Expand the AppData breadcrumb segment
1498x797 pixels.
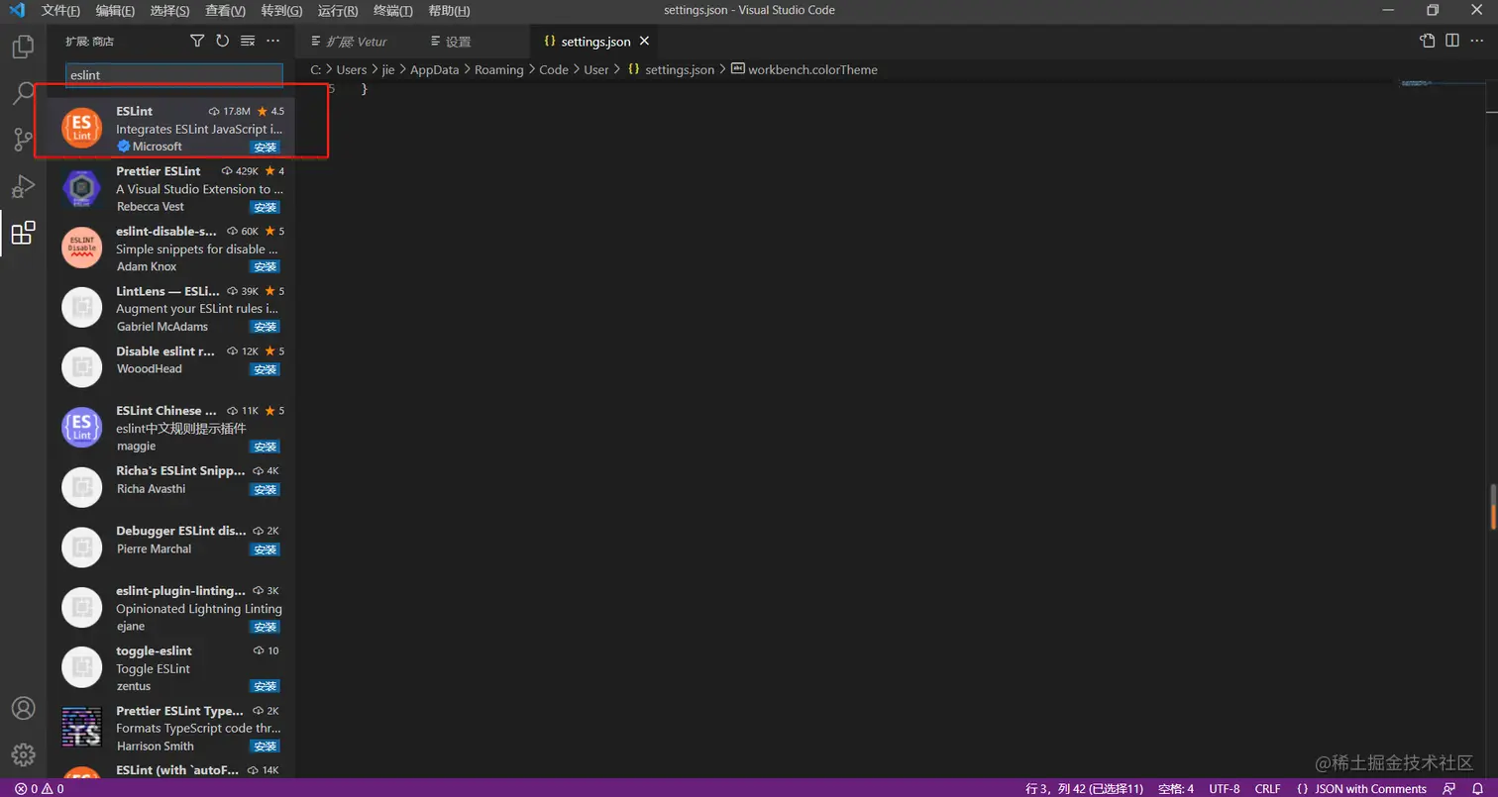click(435, 70)
